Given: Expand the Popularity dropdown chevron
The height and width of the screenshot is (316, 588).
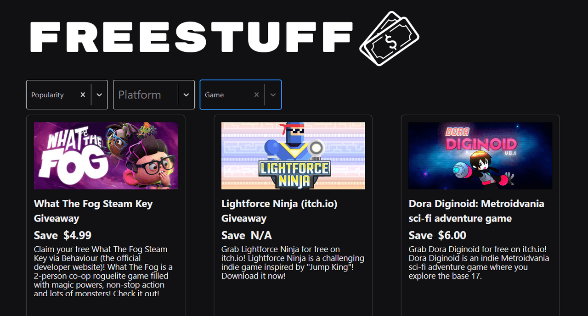Looking at the screenshot, I should [x=99, y=94].
